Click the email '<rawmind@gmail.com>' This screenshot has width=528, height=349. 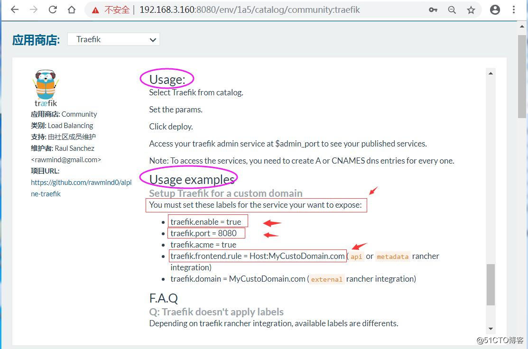click(x=66, y=159)
